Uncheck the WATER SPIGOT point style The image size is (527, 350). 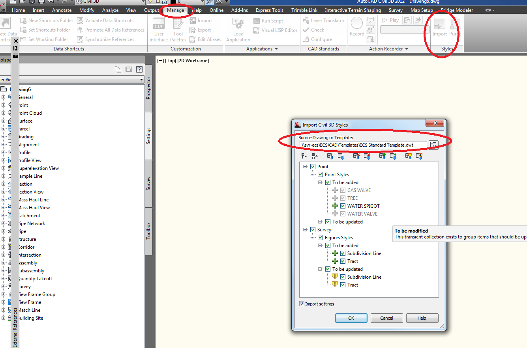(342, 206)
